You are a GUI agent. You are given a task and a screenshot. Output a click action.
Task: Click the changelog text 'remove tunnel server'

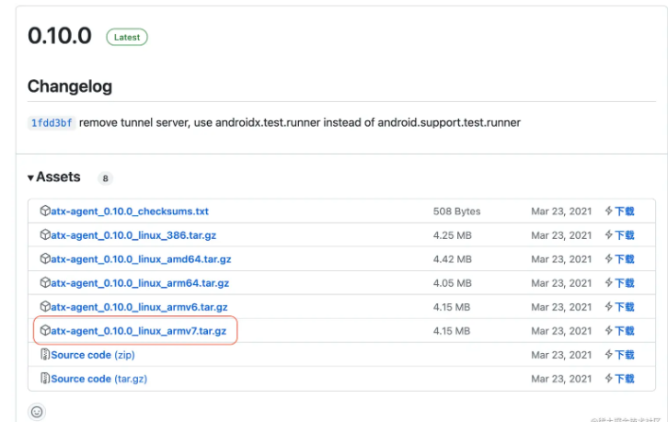click(133, 122)
